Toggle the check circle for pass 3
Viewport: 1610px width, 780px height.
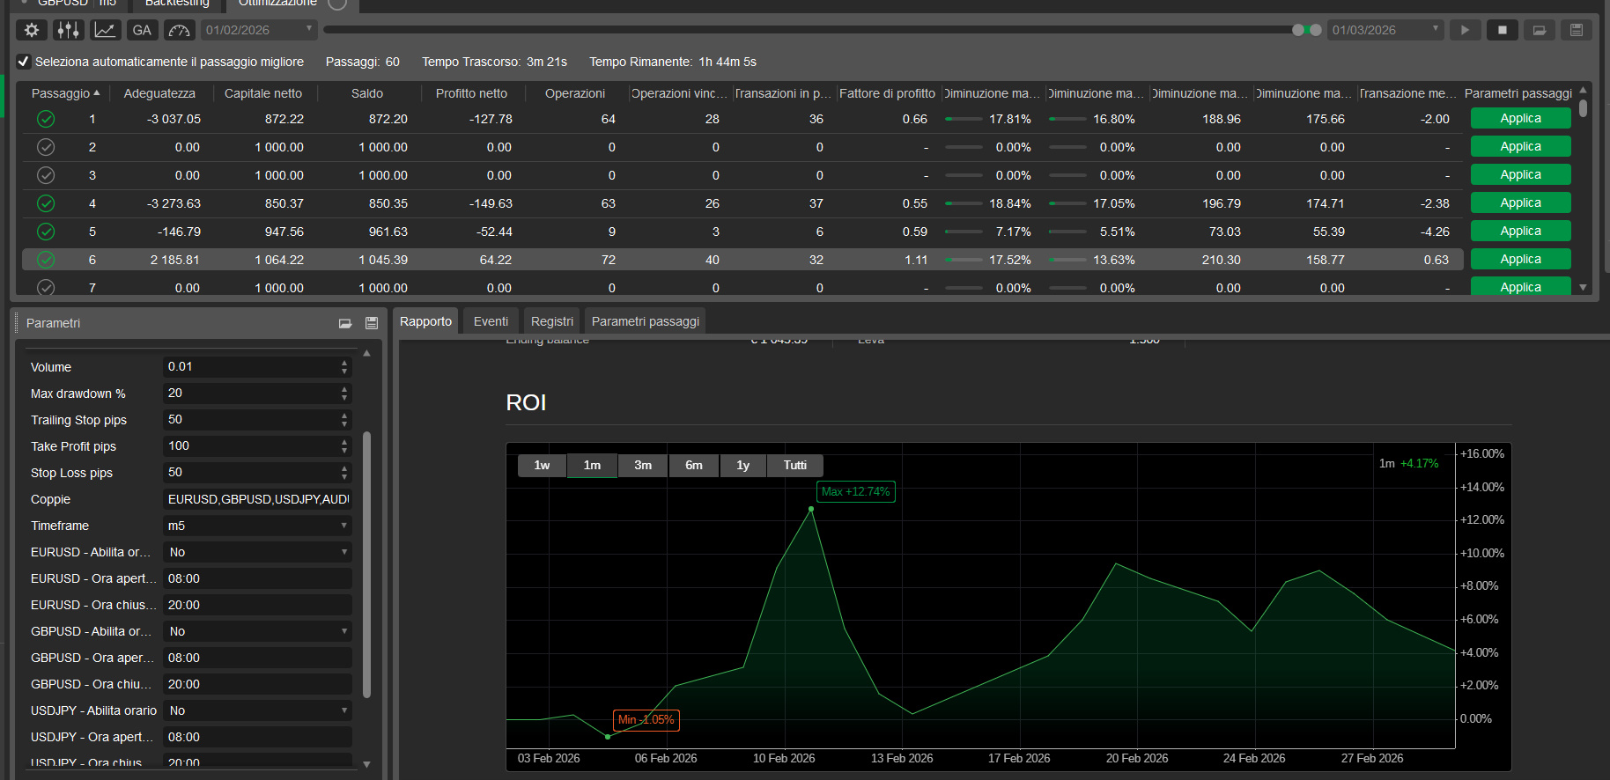point(46,175)
